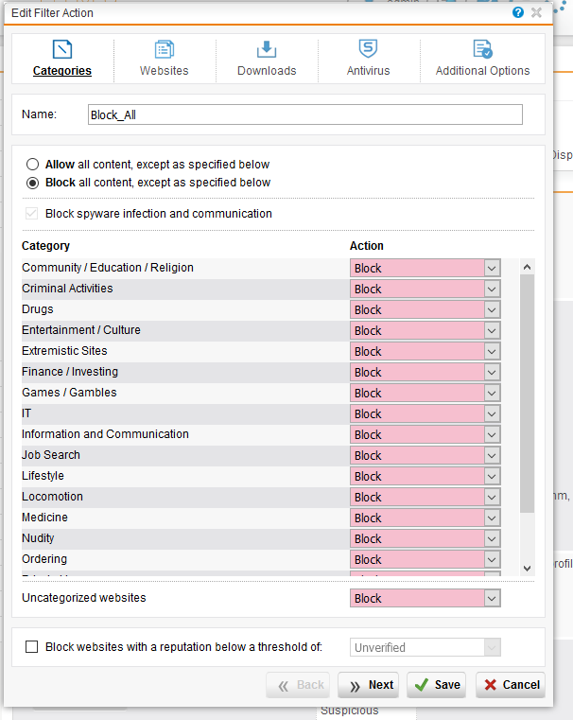Click the Job Search category label
The image size is (573, 720).
tap(51, 454)
